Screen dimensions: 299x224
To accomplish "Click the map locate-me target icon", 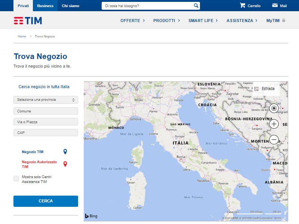I will [x=274, y=108].
